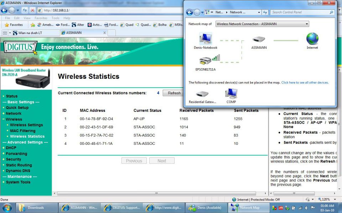The width and height of the screenshot is (342, 213).
Task: Open the Dynamic DNS page
Action: [x=18, y=171]
